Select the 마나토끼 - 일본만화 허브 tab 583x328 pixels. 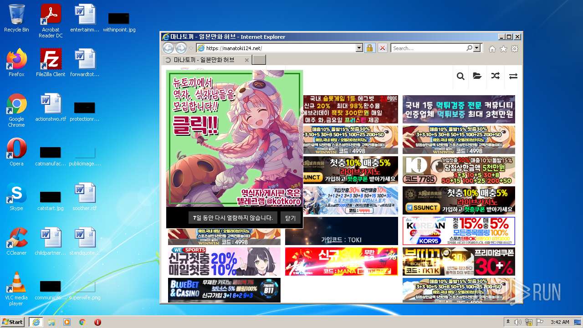(x=207, y=60)
